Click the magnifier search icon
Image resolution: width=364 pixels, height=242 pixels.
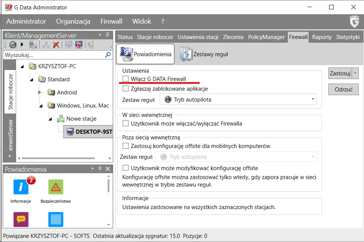(x=108, y=55)
